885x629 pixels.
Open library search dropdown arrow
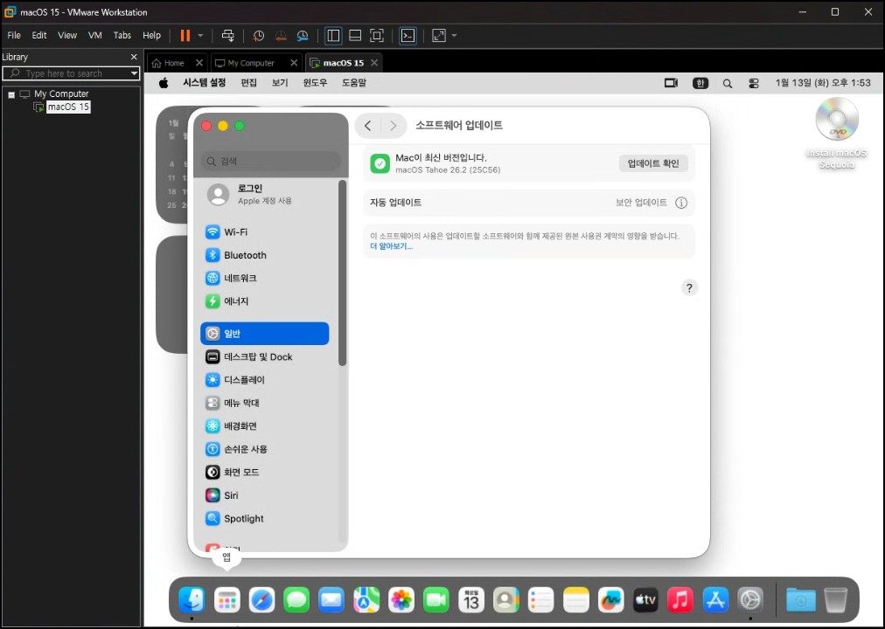tap(134, 73)
